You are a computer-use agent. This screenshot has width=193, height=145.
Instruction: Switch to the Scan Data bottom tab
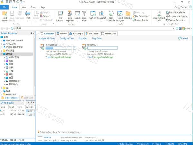pos(27,98)
